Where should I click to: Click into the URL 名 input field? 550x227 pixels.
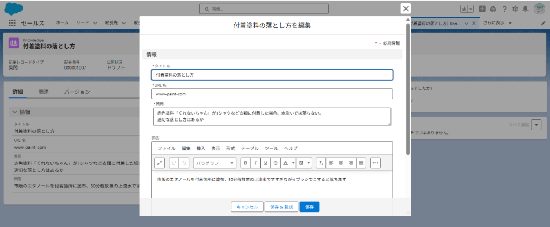pyautogui.click(x=272, y=94)
